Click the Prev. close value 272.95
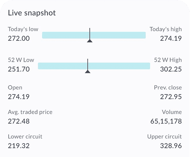190x157 pixels. tap(171, 97)
